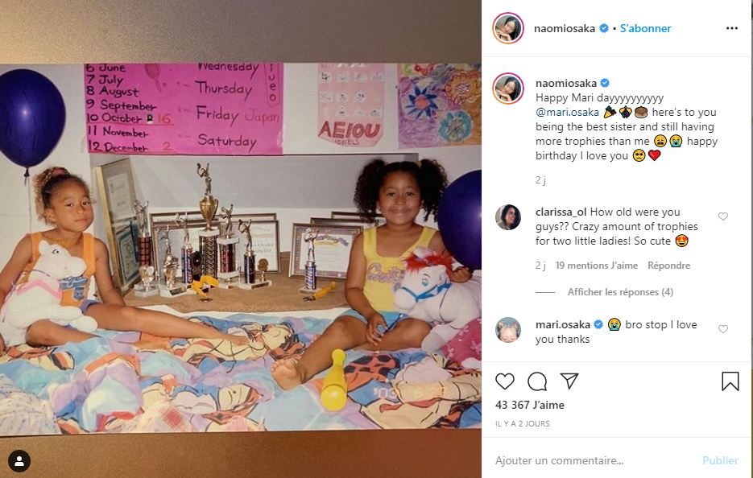Open mari.osaka's commenter avatar
The image size is (753, 478).
[508, 330]
